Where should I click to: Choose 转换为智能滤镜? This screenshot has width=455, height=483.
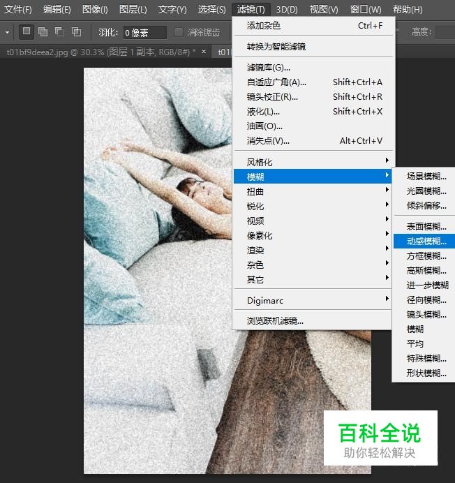313,47
